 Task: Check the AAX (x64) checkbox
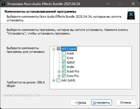pos(58,80)
